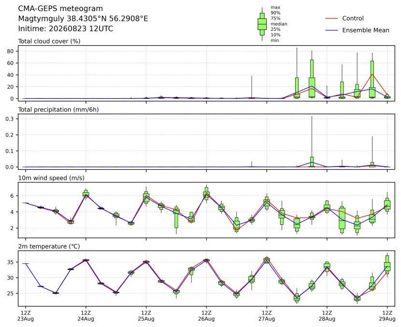Click the blue Ensemble Mean legend line

pos(331,30)
